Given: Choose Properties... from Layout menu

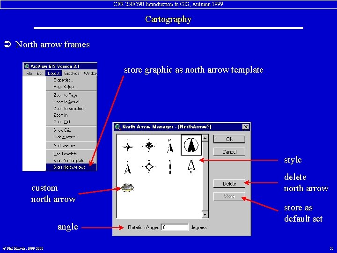Looking at the screenshot, I should (71, 80).
